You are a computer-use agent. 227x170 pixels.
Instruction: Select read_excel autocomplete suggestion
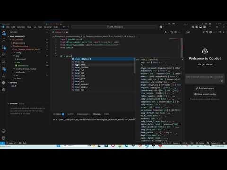tap(103, 65)
